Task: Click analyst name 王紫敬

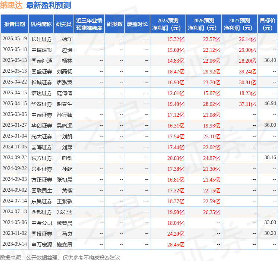Action: point(64,201)
